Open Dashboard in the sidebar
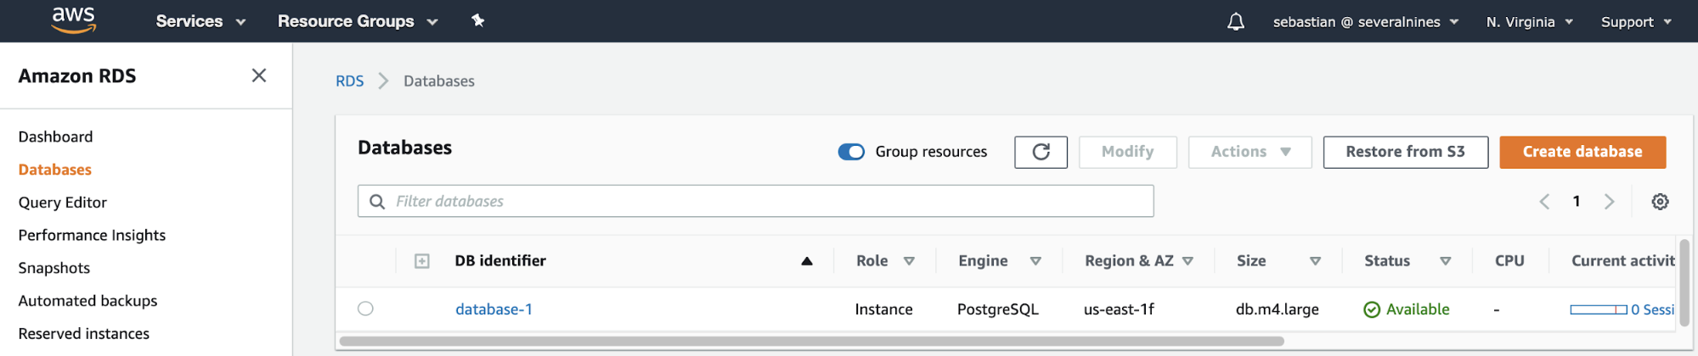 (x=55, y=136)
